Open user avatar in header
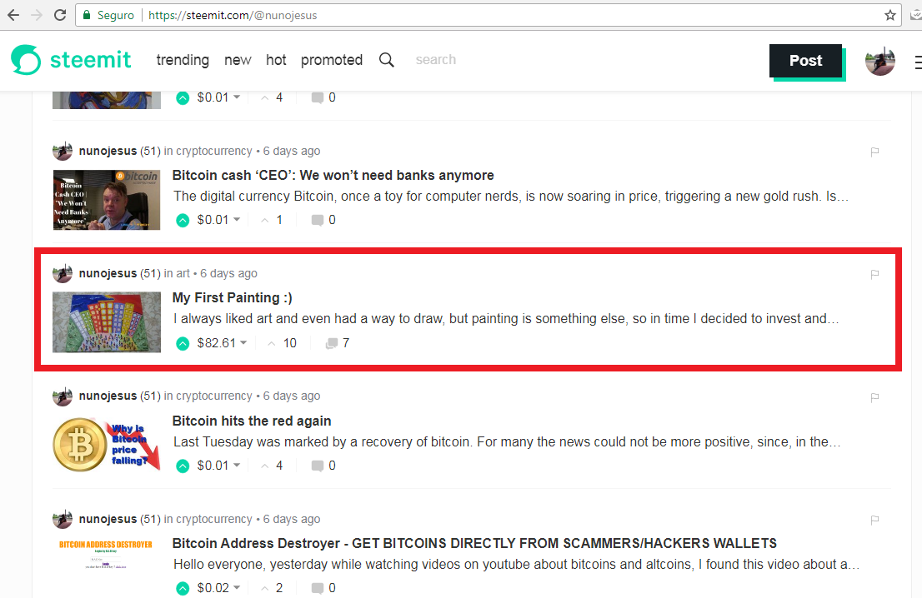The height and width of the screenshot is (598, 922). pos(879,61)
